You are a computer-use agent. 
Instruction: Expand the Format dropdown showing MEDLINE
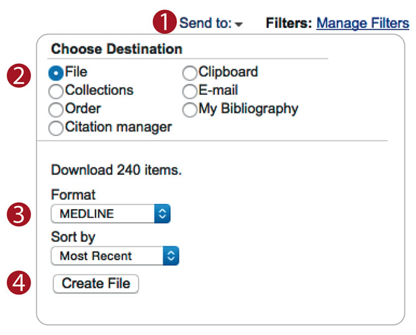pyautogui.click(x=111, y=214)
